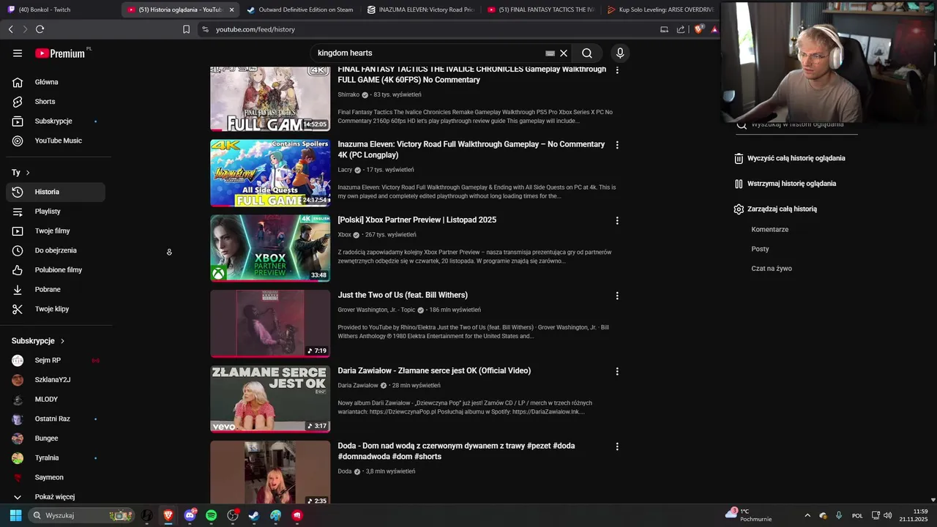Open Shorts in the sidebar
The height and width of the screenshot is (527, 937).
tap(56, 102)
